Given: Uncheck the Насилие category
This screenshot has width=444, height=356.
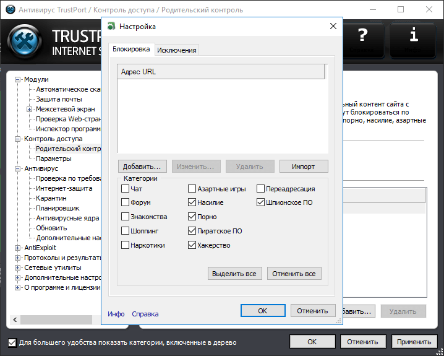Looking at the screenshot, I should pos(192,202).
